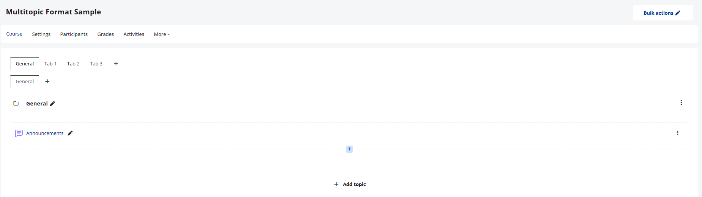Click the Bulk actions button

pyautogui.click(x=663, y=13)
